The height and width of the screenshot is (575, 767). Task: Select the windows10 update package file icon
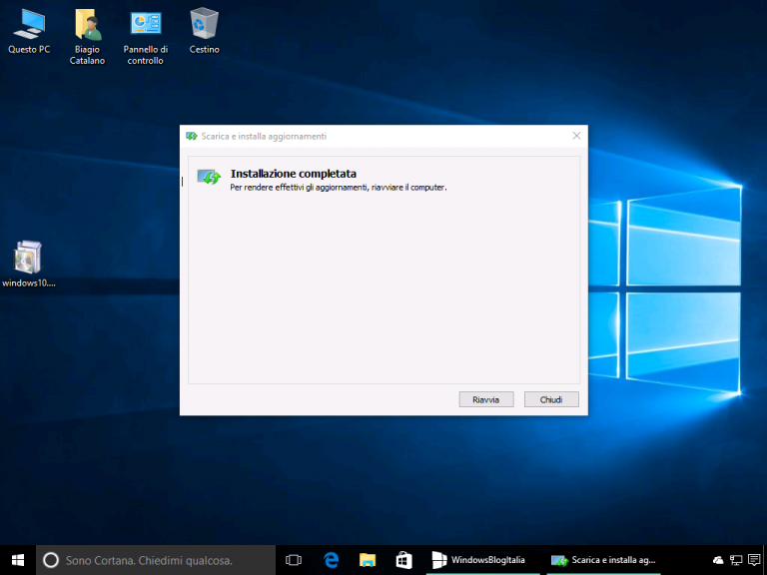point(28,259)
